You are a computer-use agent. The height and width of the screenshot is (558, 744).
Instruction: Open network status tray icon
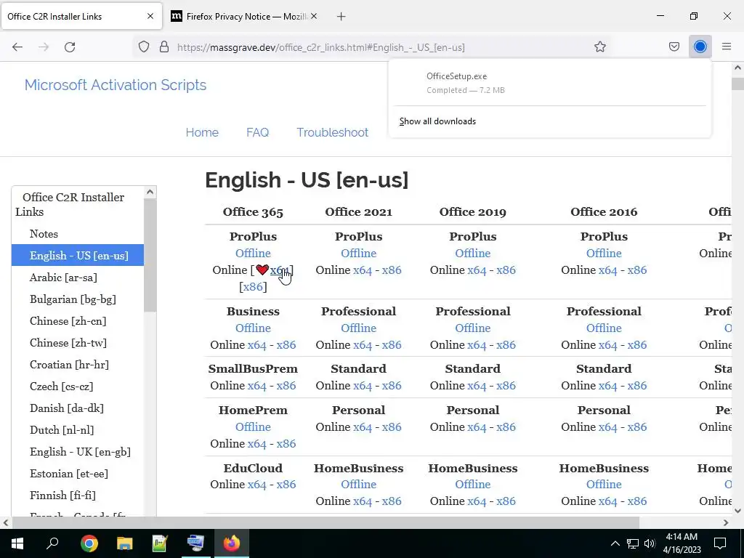point(633,543)
